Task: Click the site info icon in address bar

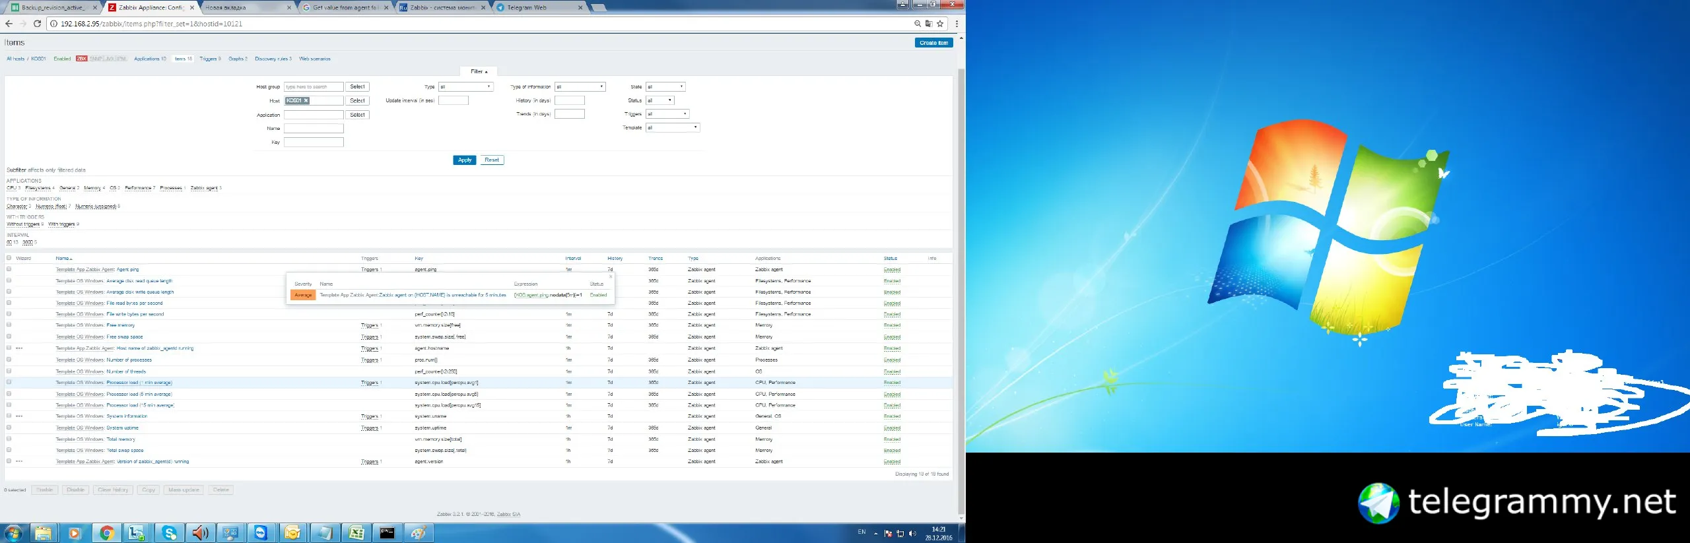Action: (54, 24)
